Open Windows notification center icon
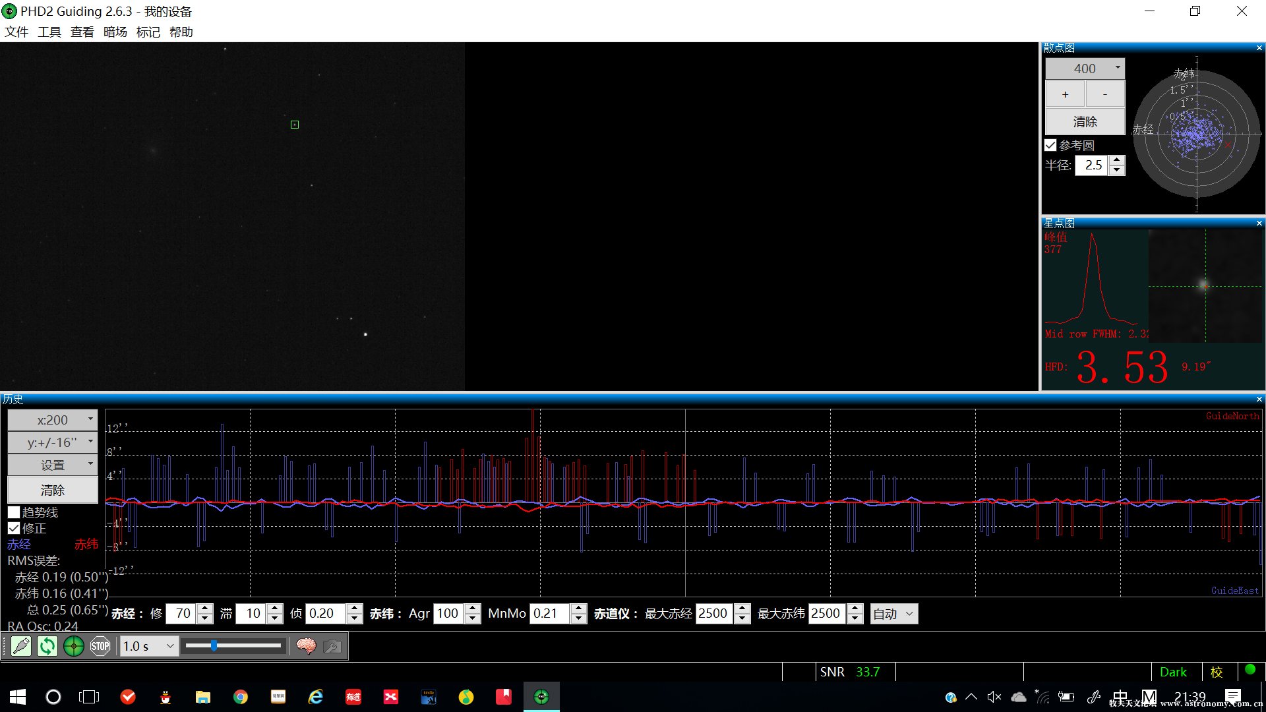 [1233, 696]
